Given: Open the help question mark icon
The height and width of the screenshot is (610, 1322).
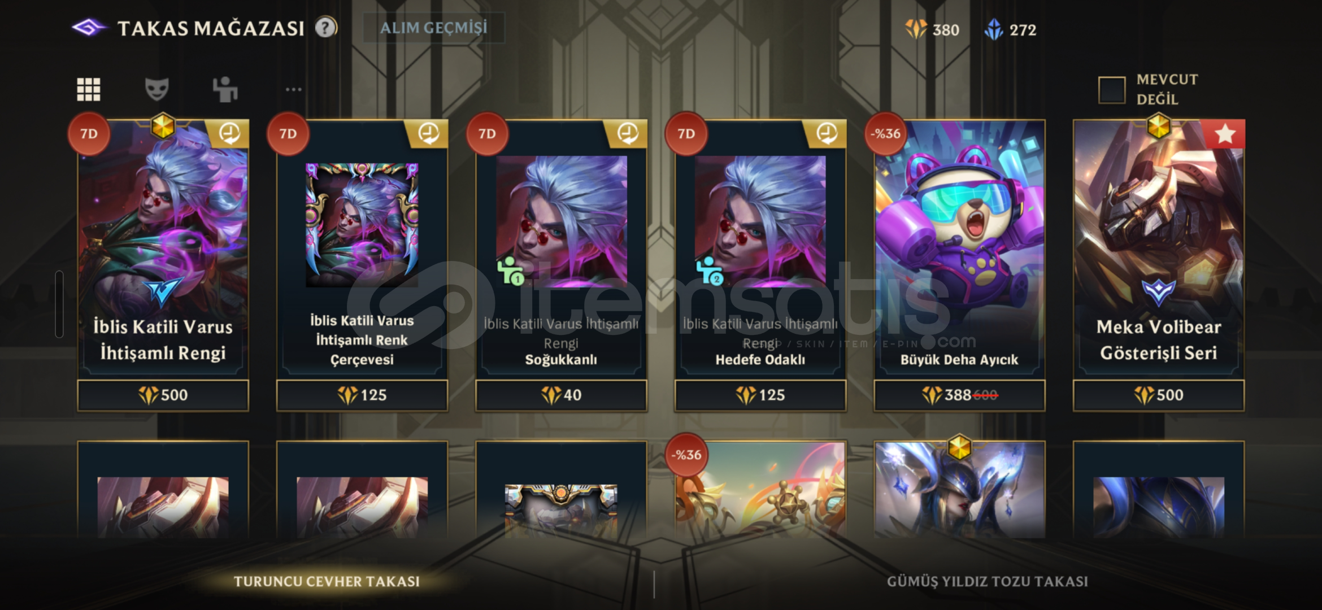Looking at the screenshot, I should point(326,27).
